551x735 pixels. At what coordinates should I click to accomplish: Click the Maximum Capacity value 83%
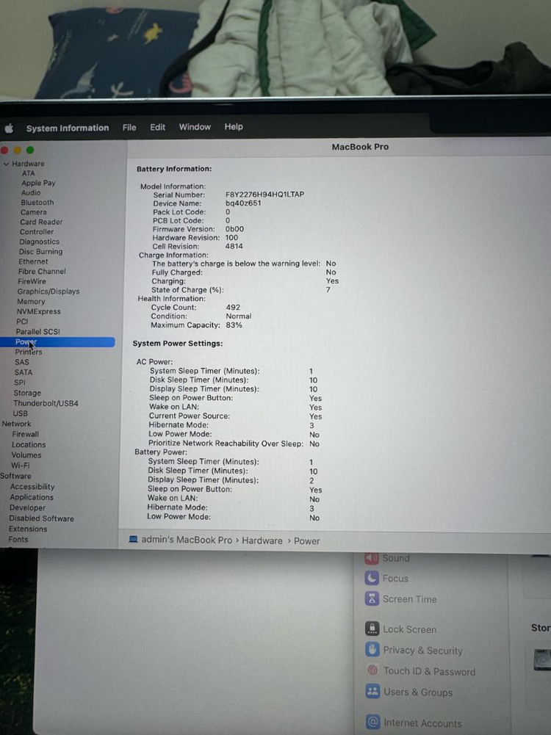[234, 325]
